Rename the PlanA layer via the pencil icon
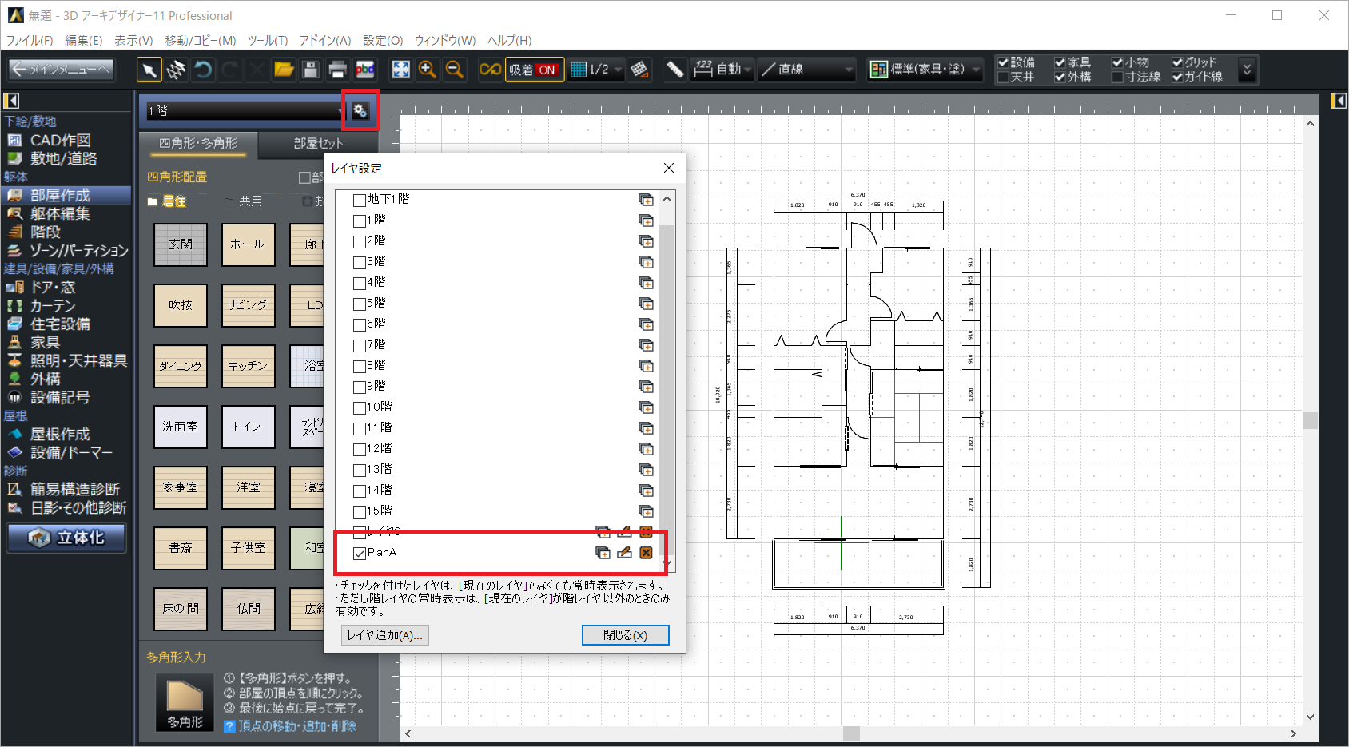Screen dimensions: 1349x747 [624, 553]
